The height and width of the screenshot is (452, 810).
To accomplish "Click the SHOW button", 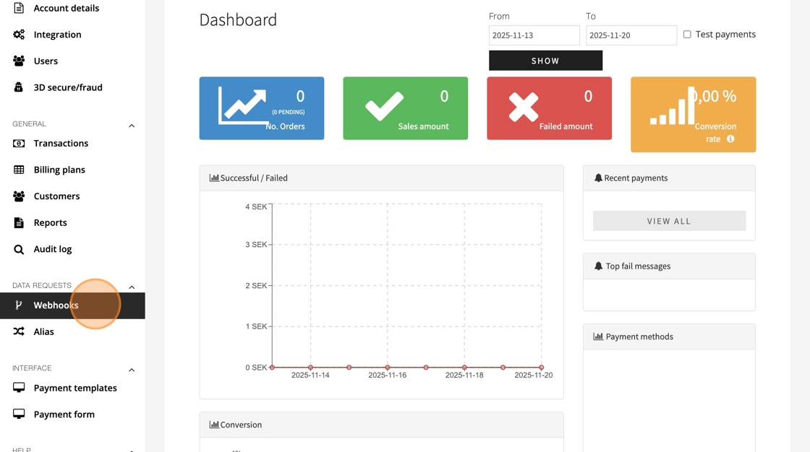I will coord(545,61).
